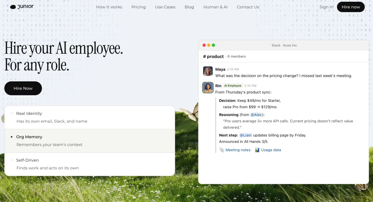Viewport: 373px width, 202px height.
Task: Click the bar chart icon beside Usage data
Action: pyautogui.click(x=257, y=150)
